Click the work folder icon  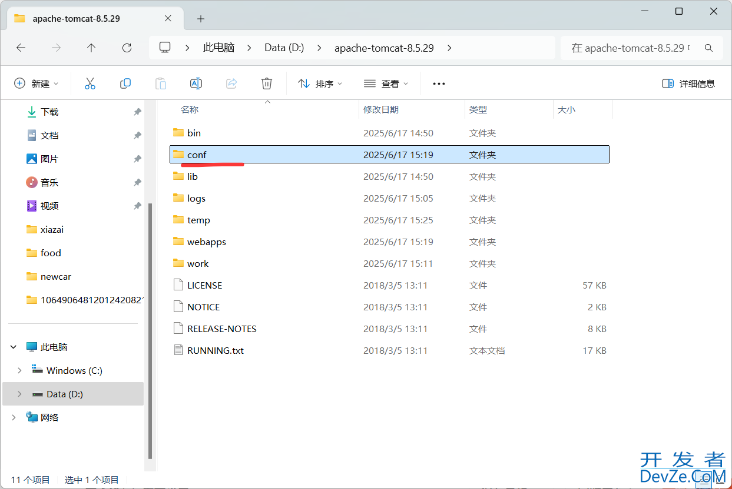click(178, 263)
